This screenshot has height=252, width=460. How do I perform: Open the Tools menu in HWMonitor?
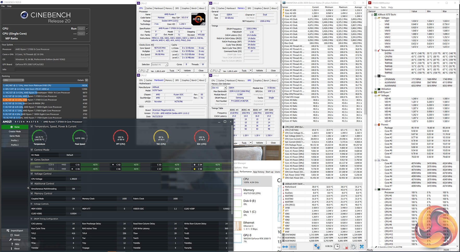[x=383, y=7]
